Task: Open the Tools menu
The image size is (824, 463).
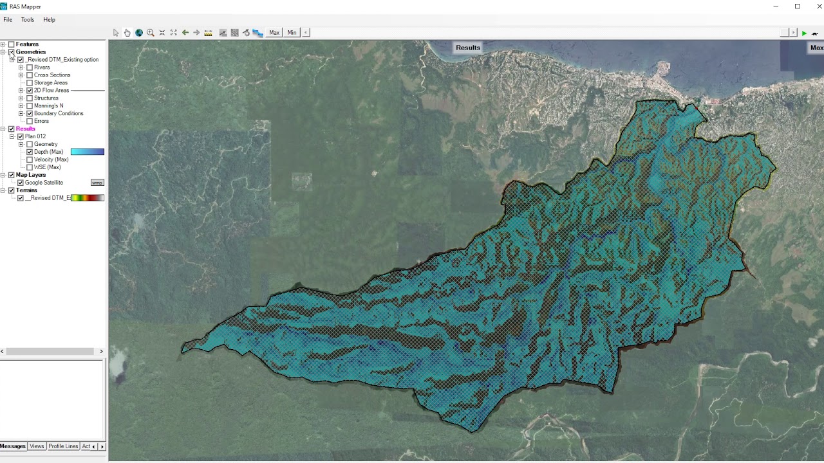Action: tap(28, 20)
